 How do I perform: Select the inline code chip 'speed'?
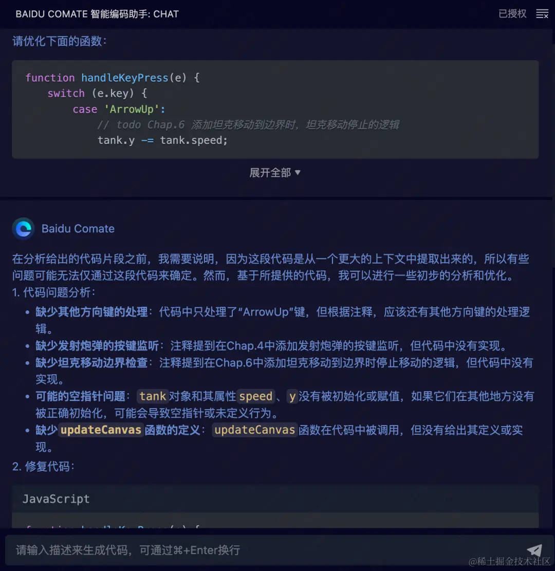(256, 396)
